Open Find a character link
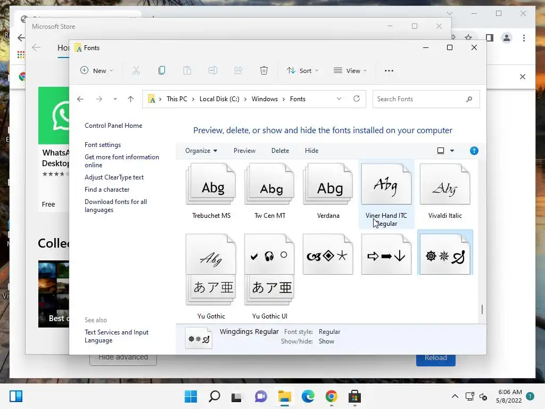Screen dimensions: 545x409 (106, 190)
